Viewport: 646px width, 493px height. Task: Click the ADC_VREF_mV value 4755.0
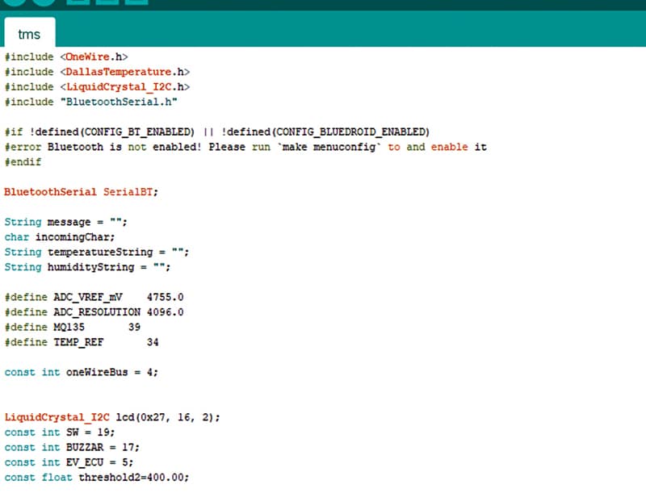pos(166,297)
